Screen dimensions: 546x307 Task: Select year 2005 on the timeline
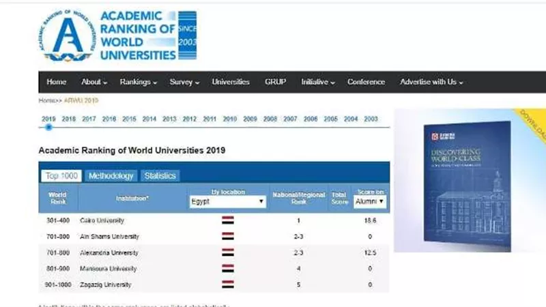point(331,119)
